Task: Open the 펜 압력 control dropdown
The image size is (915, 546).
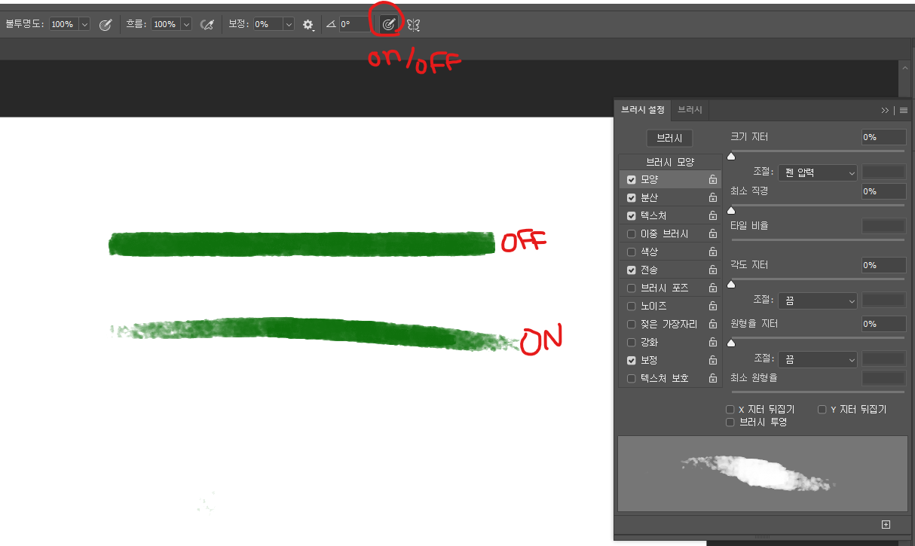Action: (x=817, y=173)
